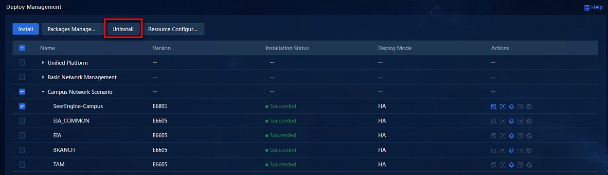The height and width of the screenshot is (175, 608).
Task: Check the EIA_COMMON row checkbox
Action: coord(22,121)
